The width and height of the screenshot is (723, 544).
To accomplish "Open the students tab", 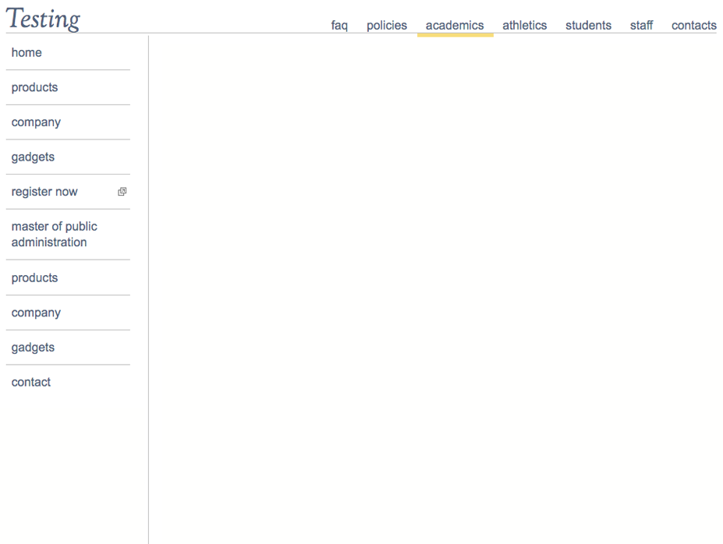I will click(588, 26).
